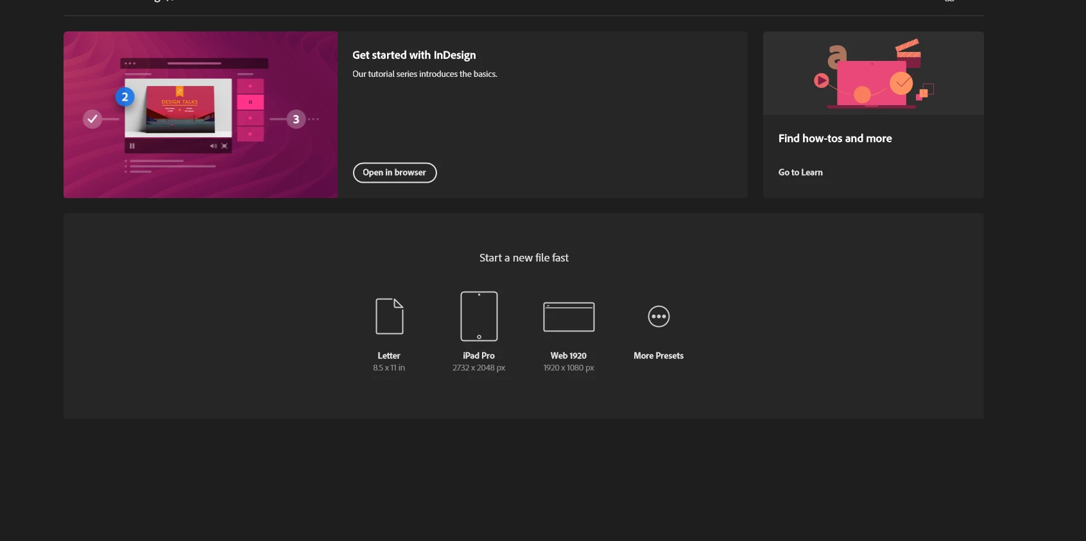The height and width of the screenshot is (541, 1086).
Task: Click the Web 1920 label
Action: [x=569, y=356]
